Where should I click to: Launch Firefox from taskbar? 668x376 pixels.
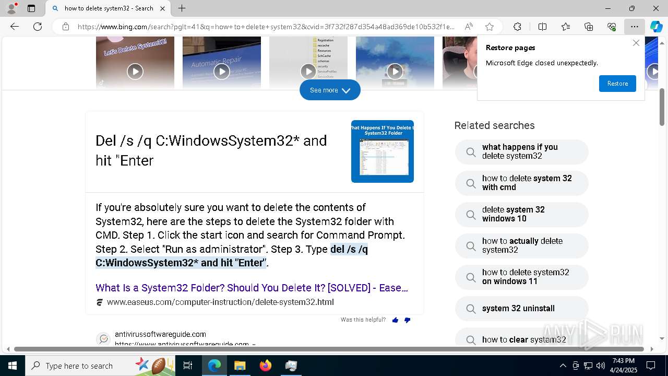(x=266, y=366)
